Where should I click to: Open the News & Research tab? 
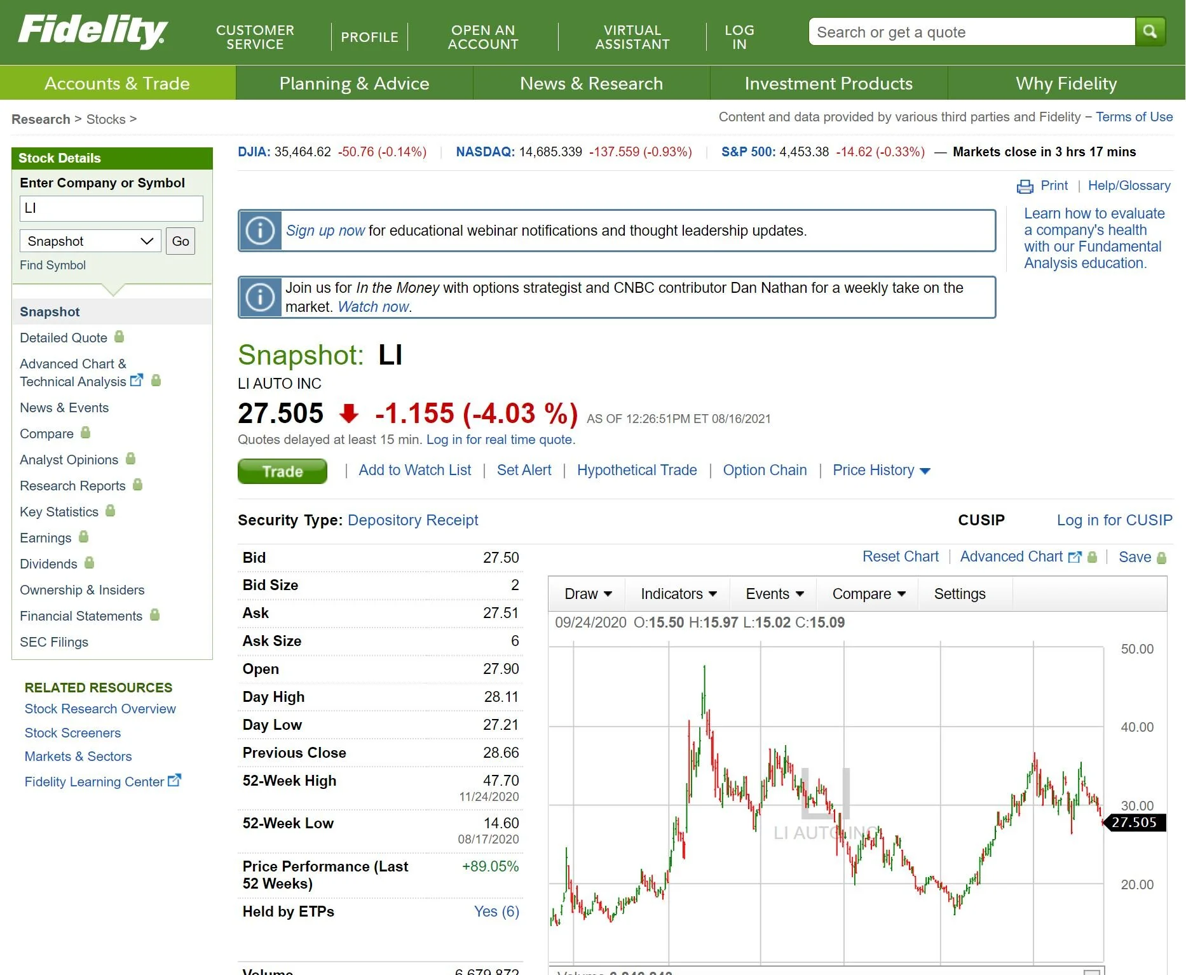(x=591, y=83)
